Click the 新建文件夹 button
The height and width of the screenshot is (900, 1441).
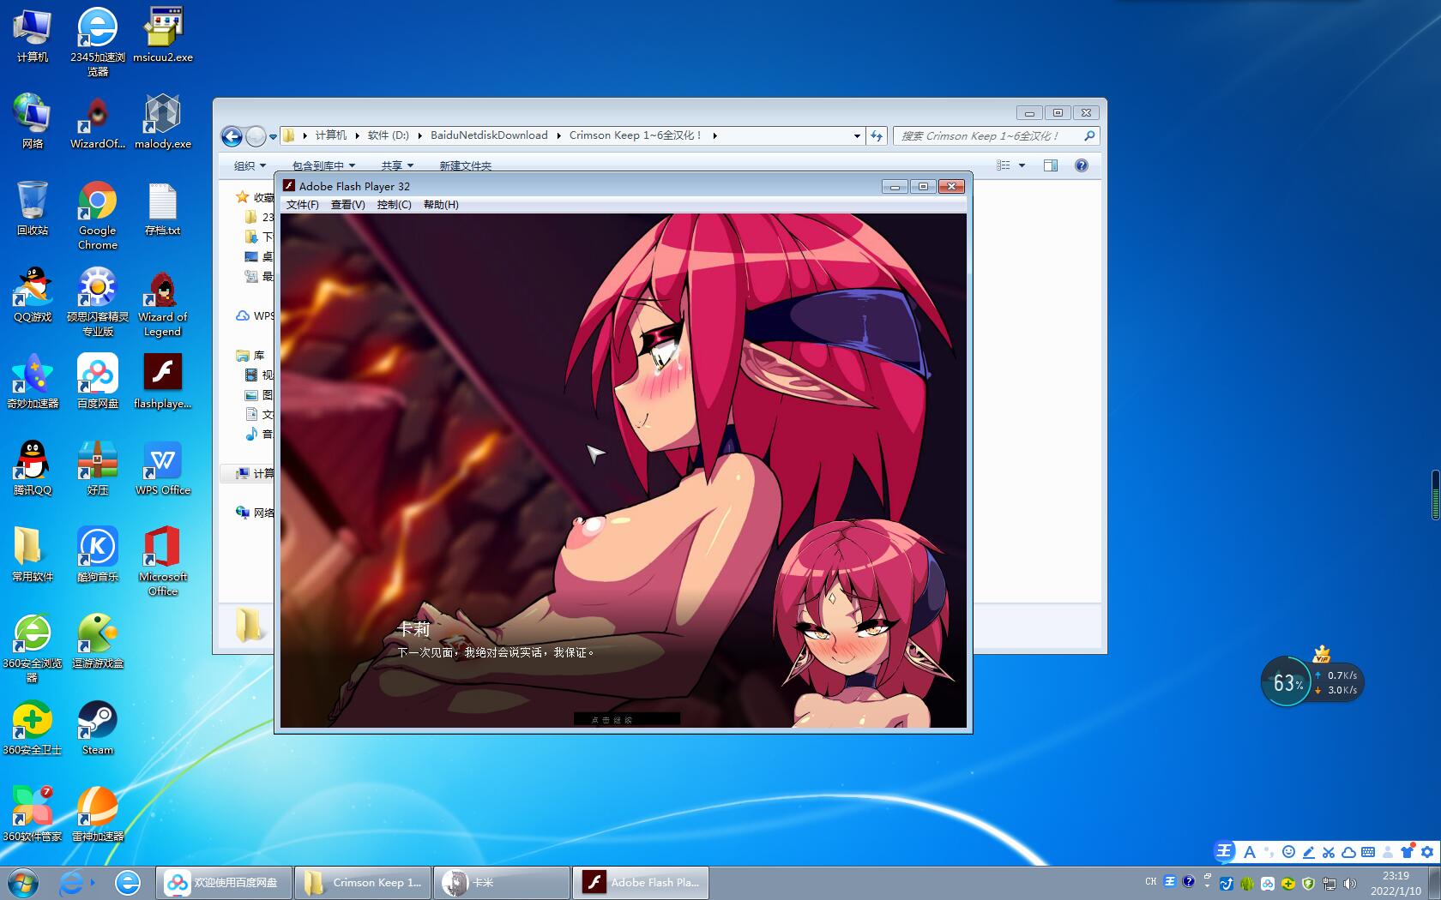465,165
